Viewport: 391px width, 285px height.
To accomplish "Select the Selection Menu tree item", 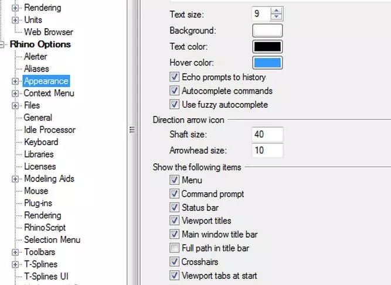I will [x=52, y=240].
